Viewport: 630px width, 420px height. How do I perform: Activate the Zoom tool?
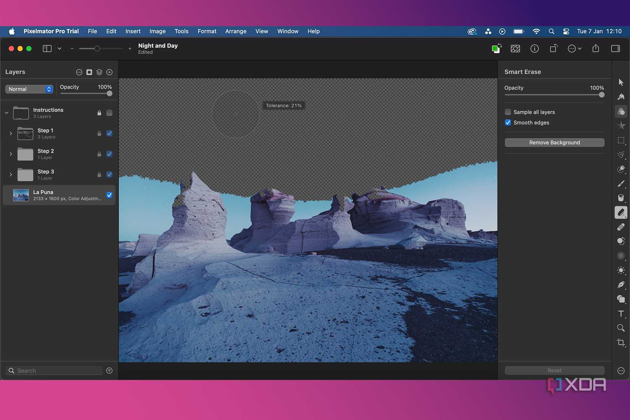(621, 328)
